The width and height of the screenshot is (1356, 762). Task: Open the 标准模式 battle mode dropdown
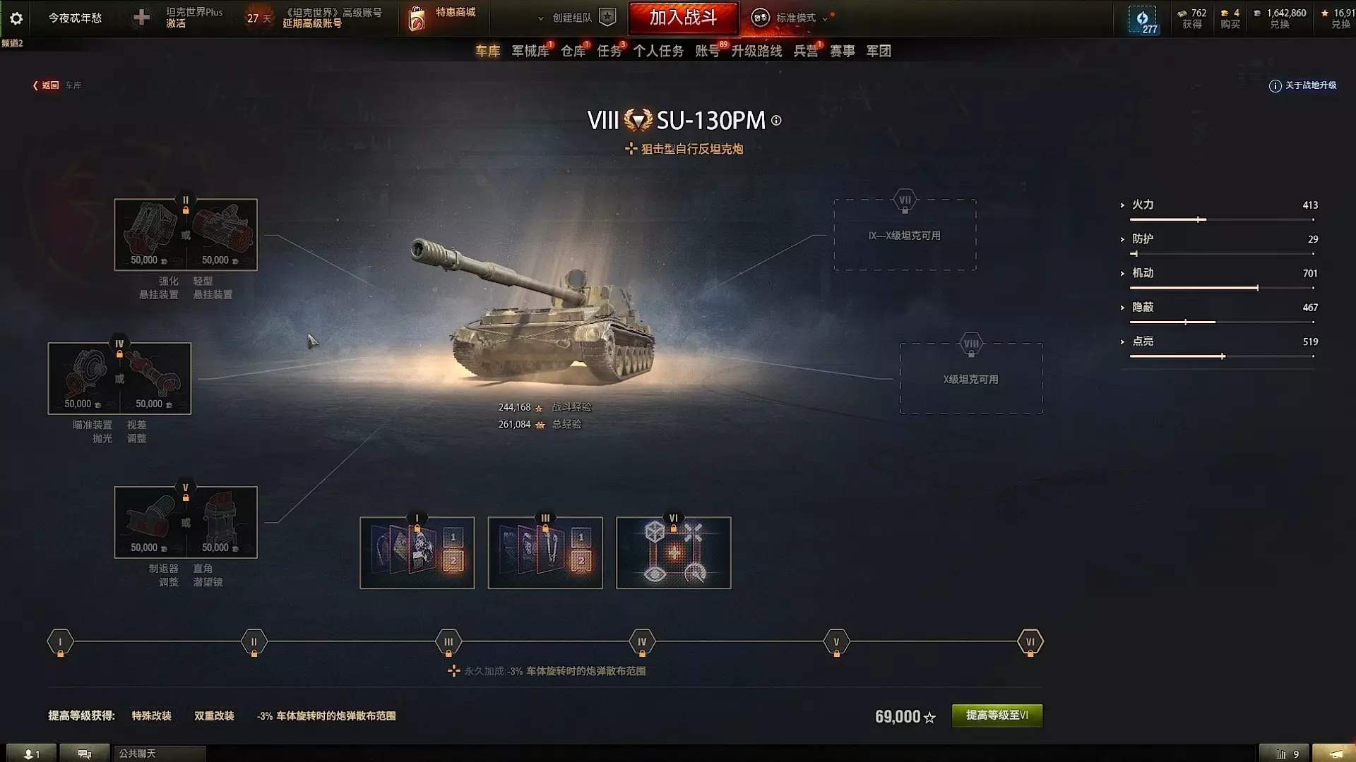789,18
